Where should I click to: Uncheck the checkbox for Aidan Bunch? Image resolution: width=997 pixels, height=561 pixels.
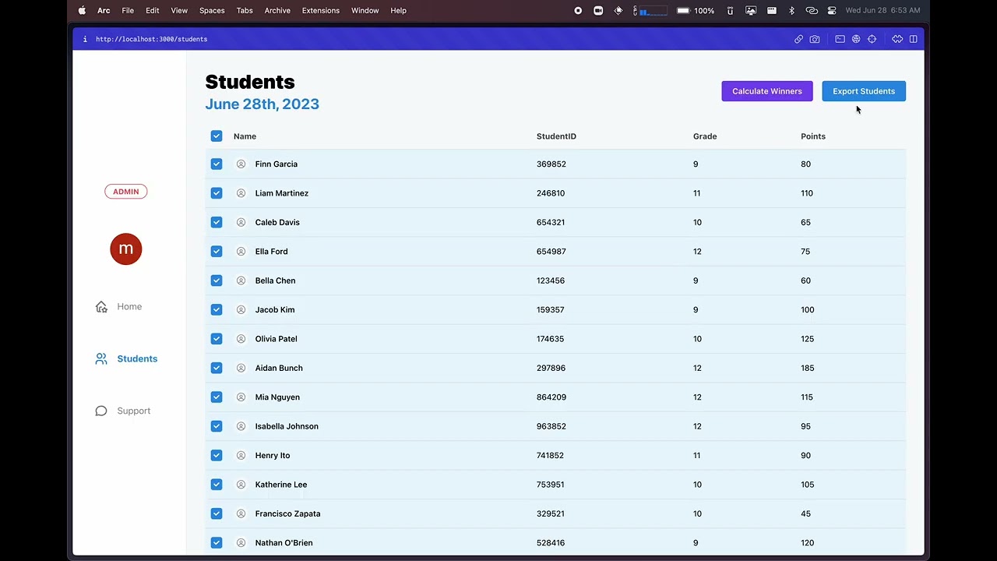[x=217, y=368]
